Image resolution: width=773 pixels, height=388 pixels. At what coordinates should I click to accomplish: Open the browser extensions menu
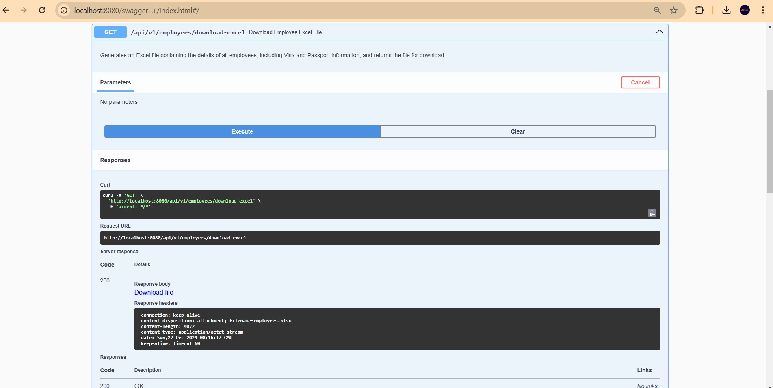pyautogui.click(x=699, y=10)
